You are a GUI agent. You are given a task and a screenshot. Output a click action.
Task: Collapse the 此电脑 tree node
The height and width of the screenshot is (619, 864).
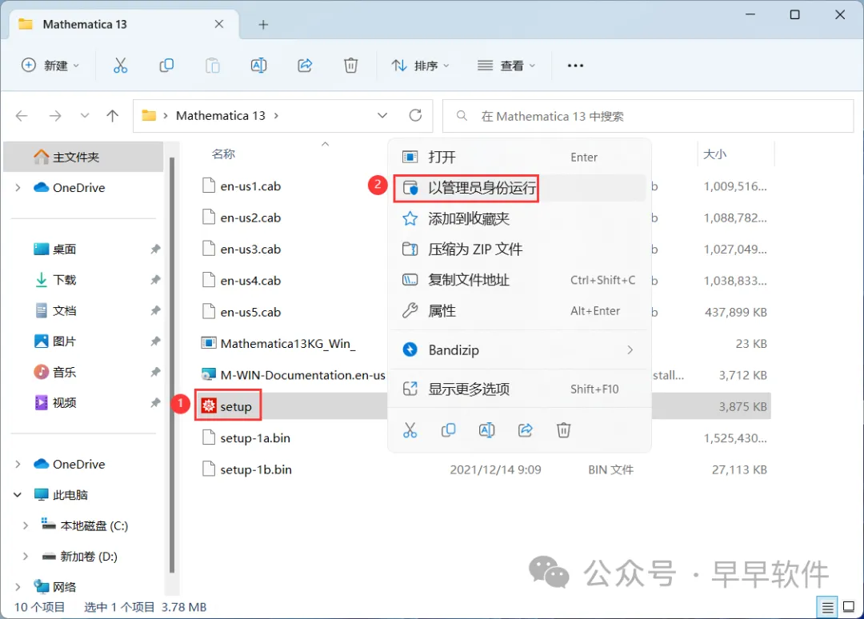[x=18, y=494]
